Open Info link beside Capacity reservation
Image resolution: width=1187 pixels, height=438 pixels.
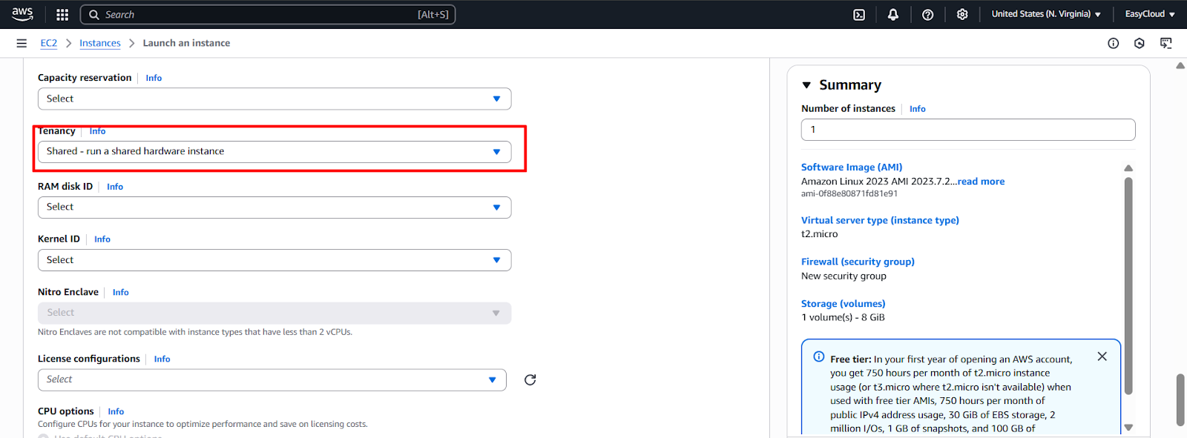point(154,78)
